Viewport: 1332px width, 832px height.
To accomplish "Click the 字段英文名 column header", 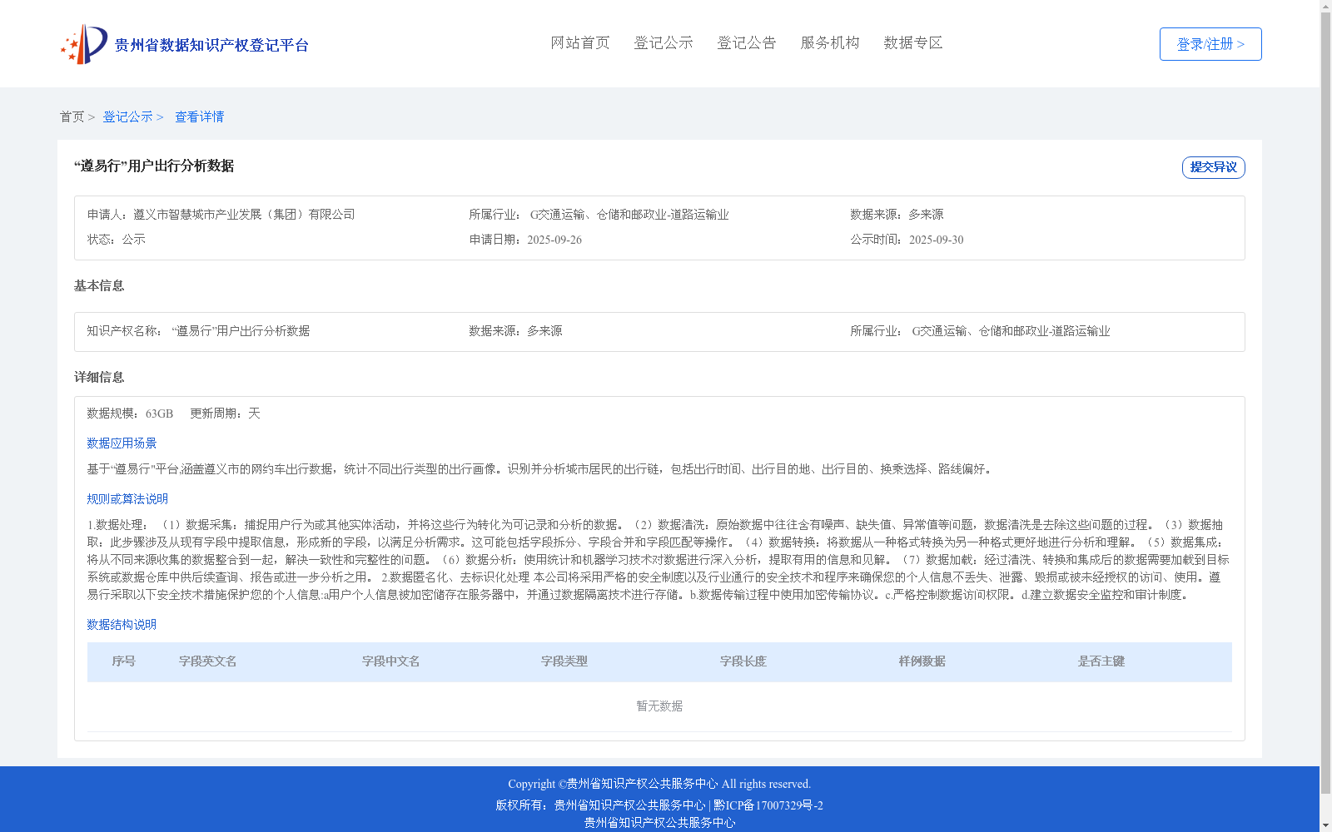I will tap(208, 661).
